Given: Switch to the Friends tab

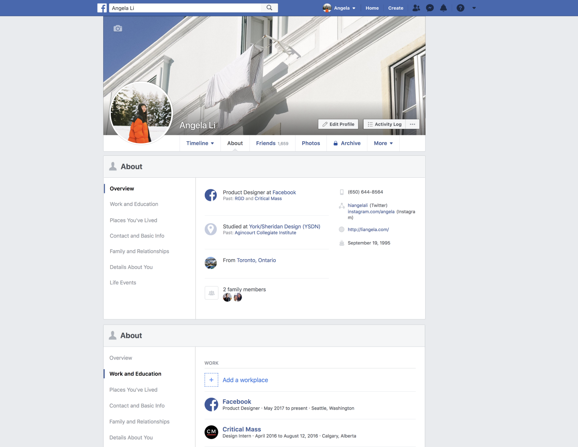Looking at the screenshot, I should click(x=272, y=143).
